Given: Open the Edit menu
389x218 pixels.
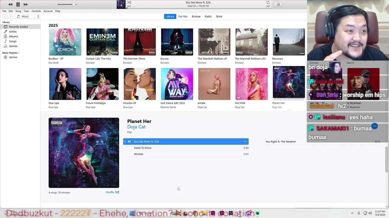Looking at the screenshot, I should (11, 11).
